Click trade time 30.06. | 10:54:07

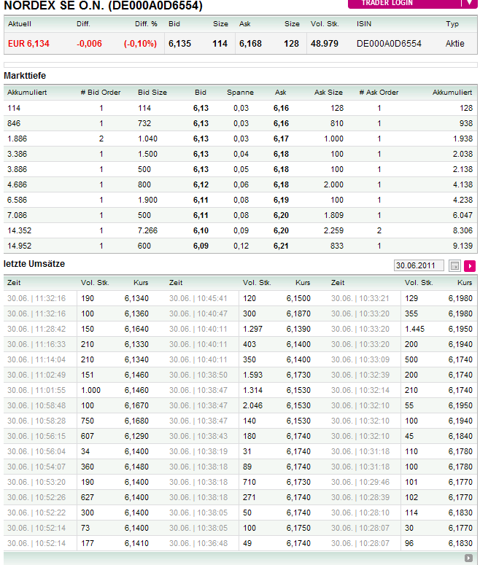36,467
